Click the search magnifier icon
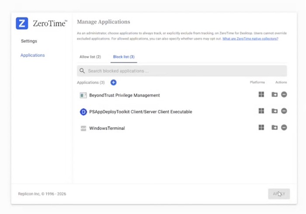Screen dimensions: 306x214 coord(82,71)
